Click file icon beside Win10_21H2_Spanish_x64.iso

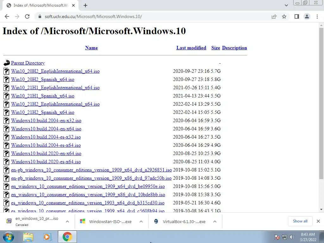point(6,112)
